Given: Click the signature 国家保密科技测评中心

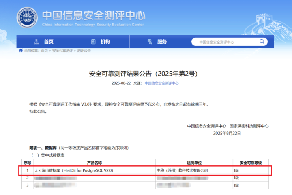Looking at the screenshot, I should pos(249,126).
